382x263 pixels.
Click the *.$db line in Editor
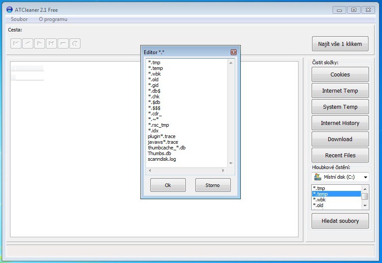click(154, 102)
